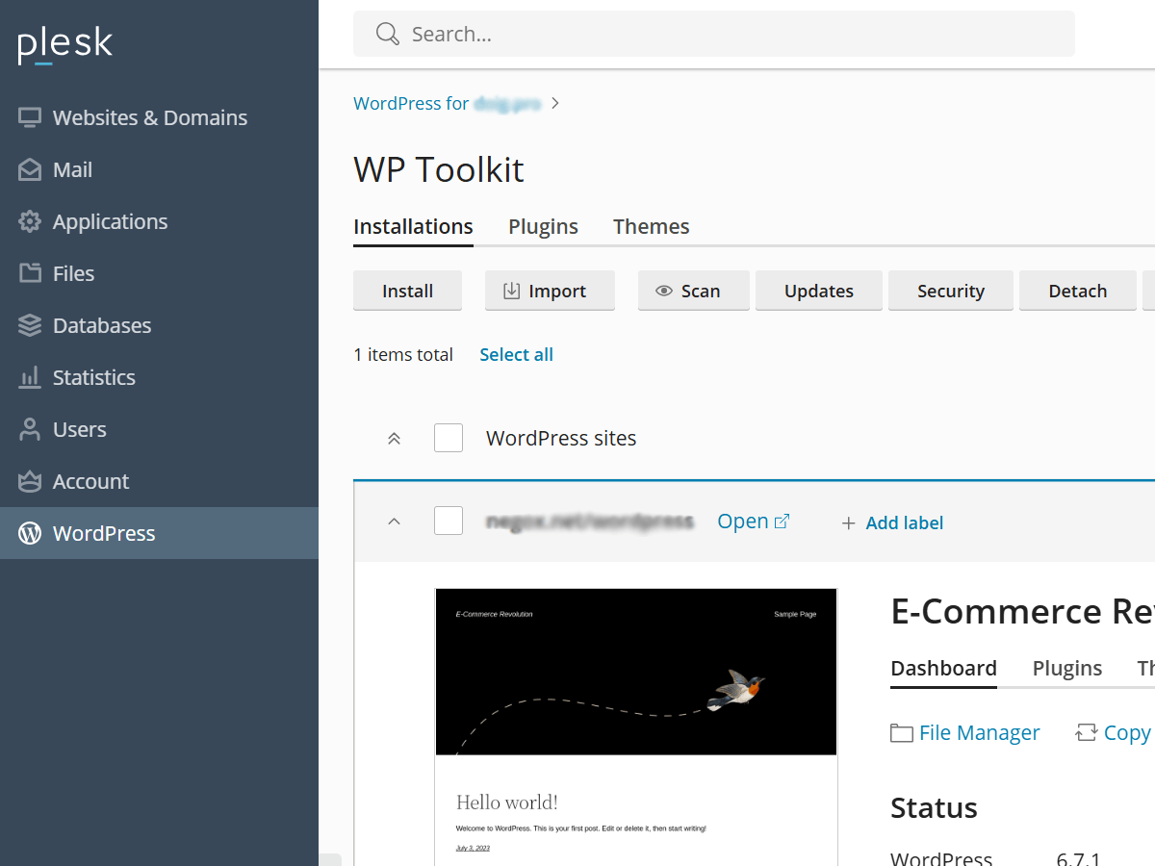Click the WordPress sites group label
The height and width of the screenshot is (866, 1155).
(x=561, y=438)
